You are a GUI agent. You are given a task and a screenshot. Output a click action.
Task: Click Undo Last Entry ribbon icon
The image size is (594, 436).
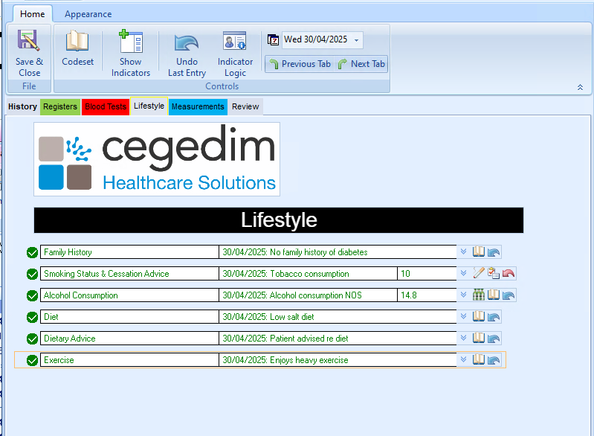tap(187, 42)
